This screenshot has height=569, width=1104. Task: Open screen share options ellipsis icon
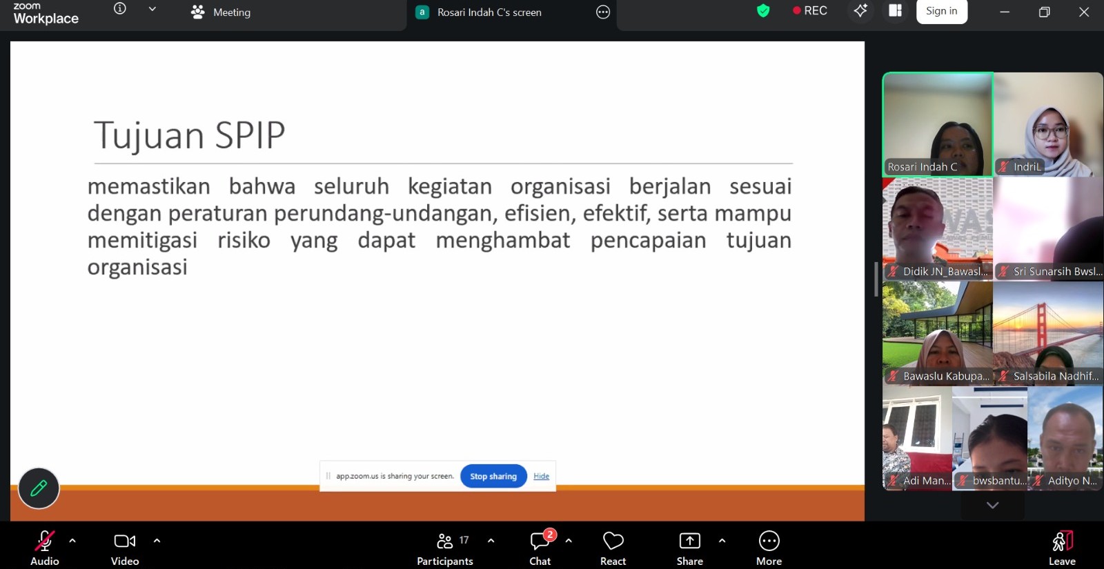(603, 12)
